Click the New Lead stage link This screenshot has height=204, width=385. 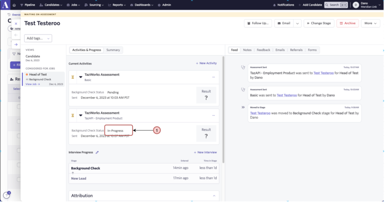click(78, 178)
